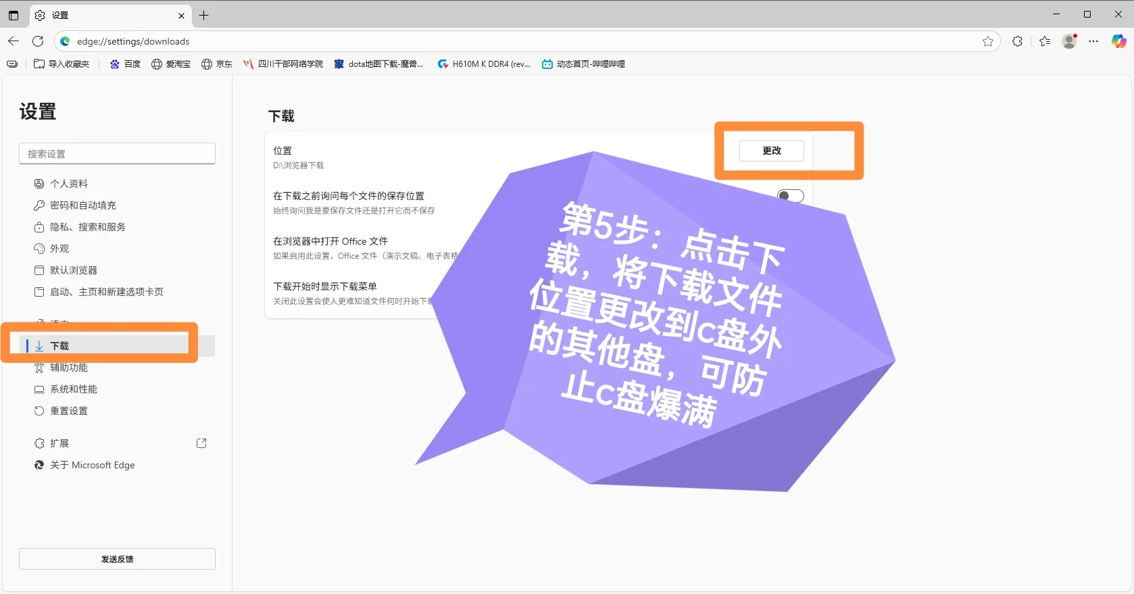
Task: Open 动态首页-哔哩哔哩 bookmark
Action: 583,64
